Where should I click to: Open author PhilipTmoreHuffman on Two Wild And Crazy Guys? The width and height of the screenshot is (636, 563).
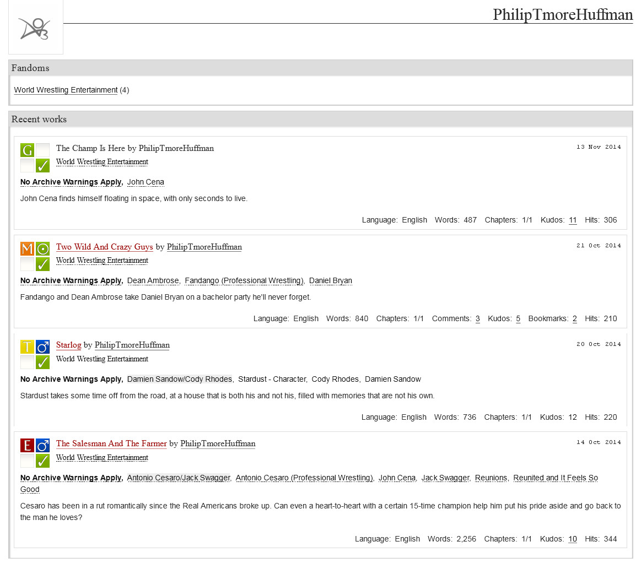pyautogui.click(x=204, y=247)
